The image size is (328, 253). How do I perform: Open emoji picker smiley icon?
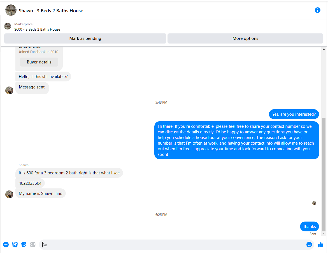[309, 245]
